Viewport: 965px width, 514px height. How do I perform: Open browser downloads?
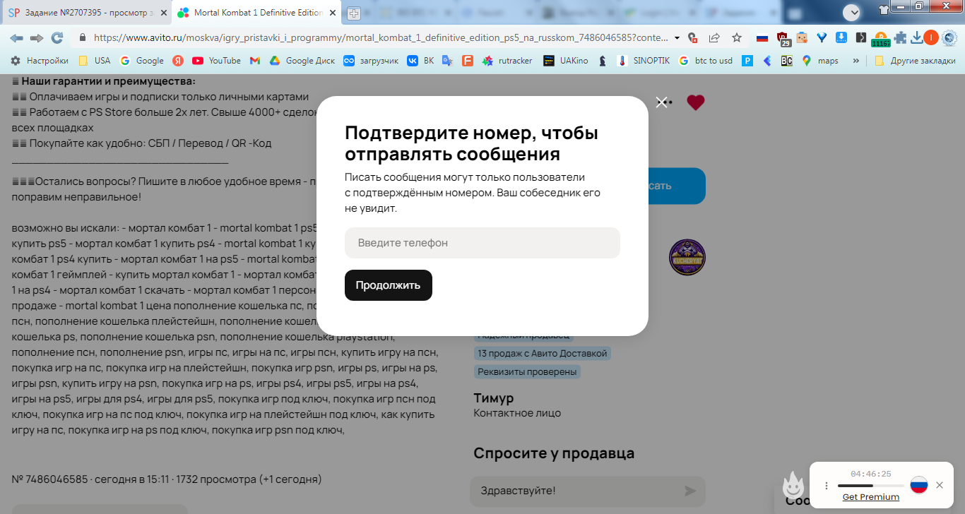(x=916, y=38)
